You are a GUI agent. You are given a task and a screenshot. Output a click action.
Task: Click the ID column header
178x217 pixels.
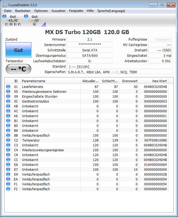coord(16,81)
